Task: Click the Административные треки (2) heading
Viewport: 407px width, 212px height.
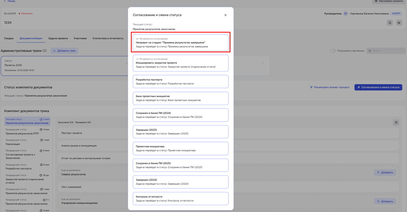Action: (24, 51)
